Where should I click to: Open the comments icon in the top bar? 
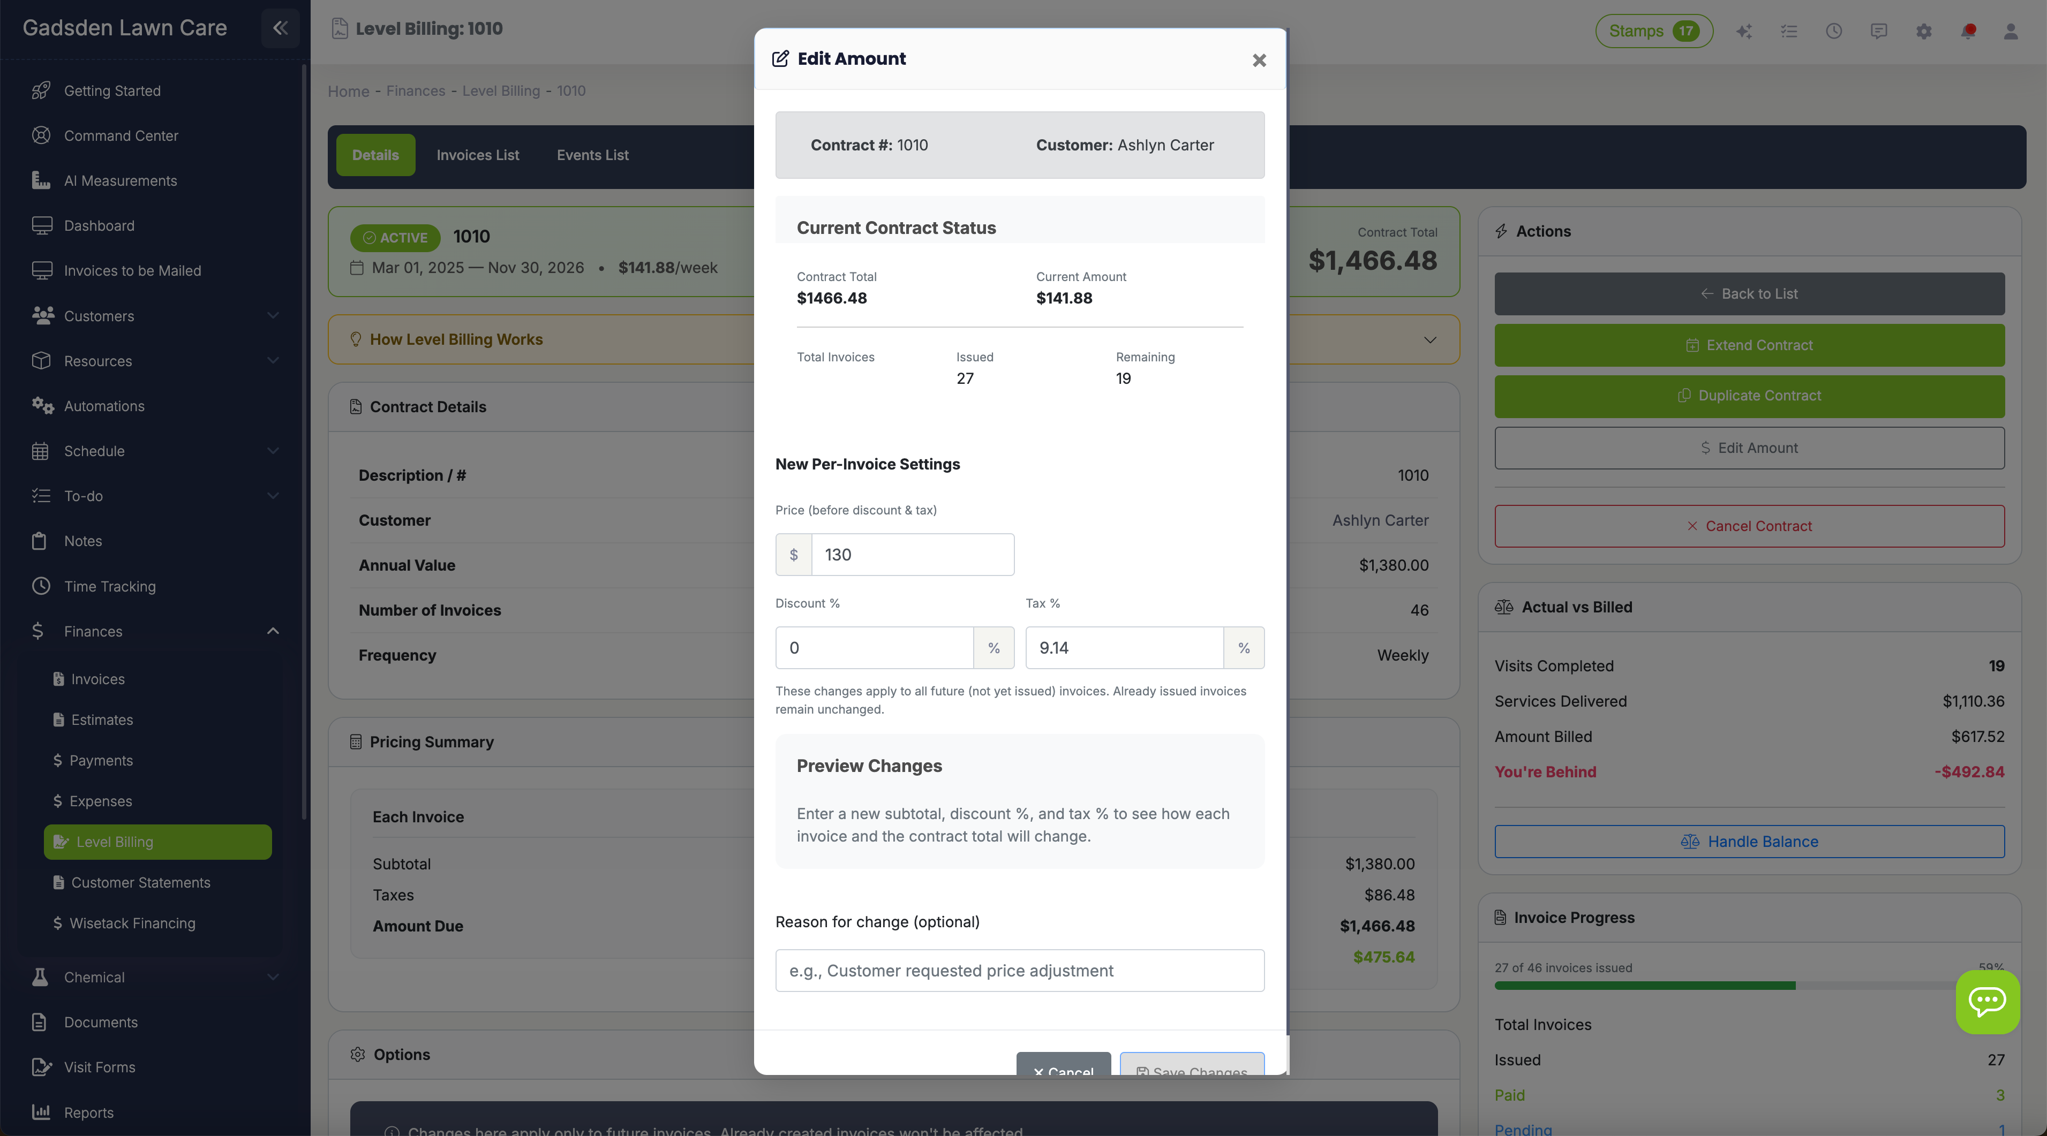pos(1878,32)
